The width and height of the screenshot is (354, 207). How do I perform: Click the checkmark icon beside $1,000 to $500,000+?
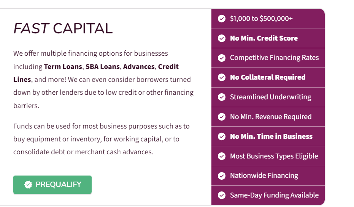222,19
